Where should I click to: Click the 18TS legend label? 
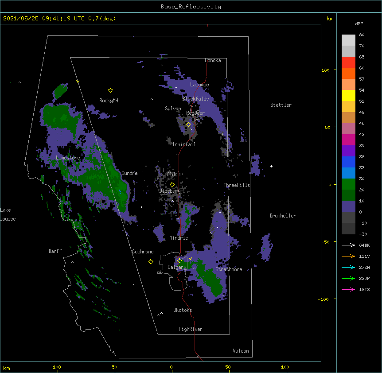pos(364,289)
